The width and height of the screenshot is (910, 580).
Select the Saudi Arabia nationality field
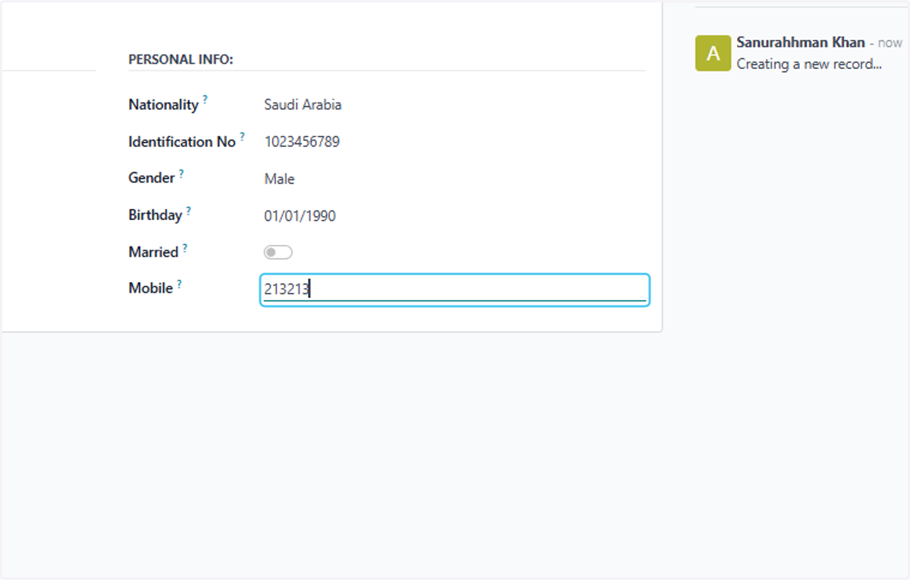(x=303, y=105)
